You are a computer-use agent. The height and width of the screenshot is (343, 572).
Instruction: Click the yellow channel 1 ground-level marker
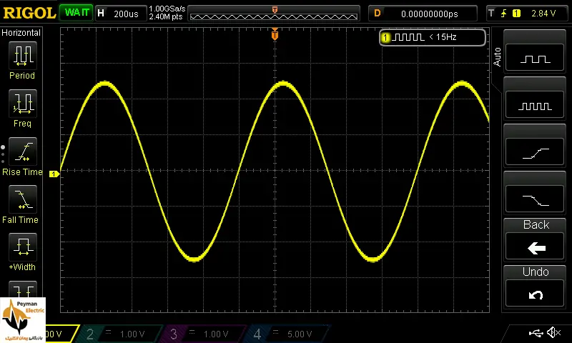[54, 174]
